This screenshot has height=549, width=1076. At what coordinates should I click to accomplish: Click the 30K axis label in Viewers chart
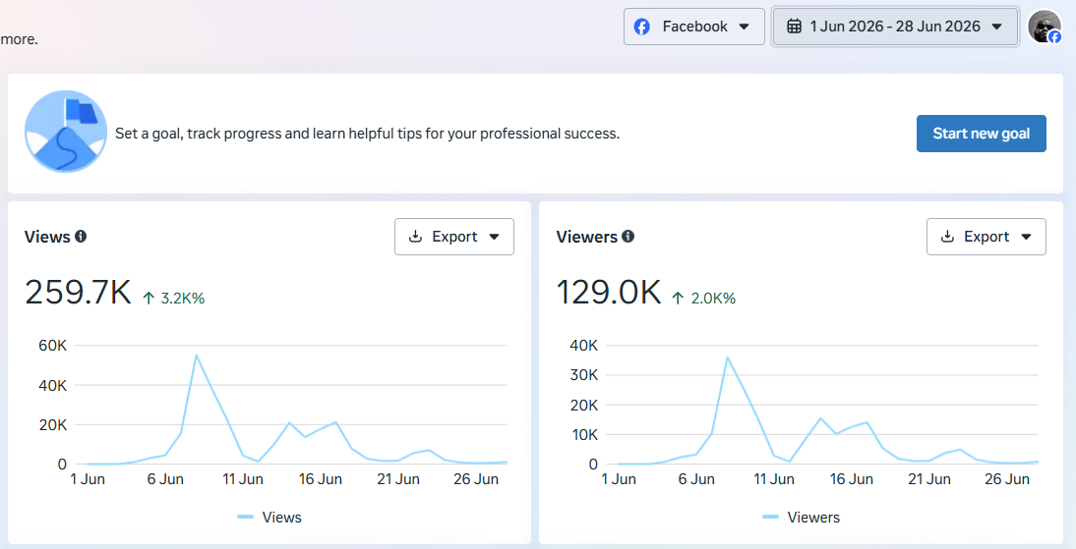pos(584,375)
